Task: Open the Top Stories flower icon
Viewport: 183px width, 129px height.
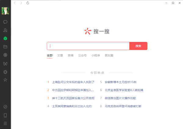Action: pos(5,72)
